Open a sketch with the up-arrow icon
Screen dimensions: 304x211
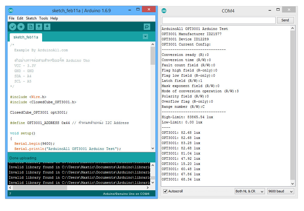click(x=39, y=27)
